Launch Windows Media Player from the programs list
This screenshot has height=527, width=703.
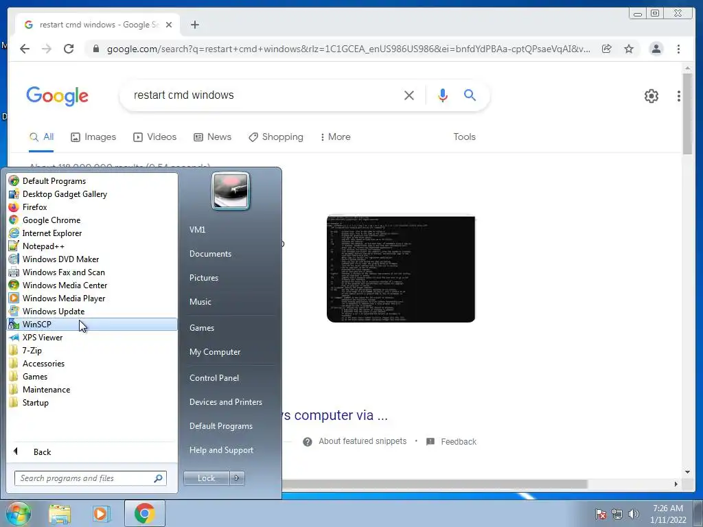pyautogui.click(x=92, y=298)
